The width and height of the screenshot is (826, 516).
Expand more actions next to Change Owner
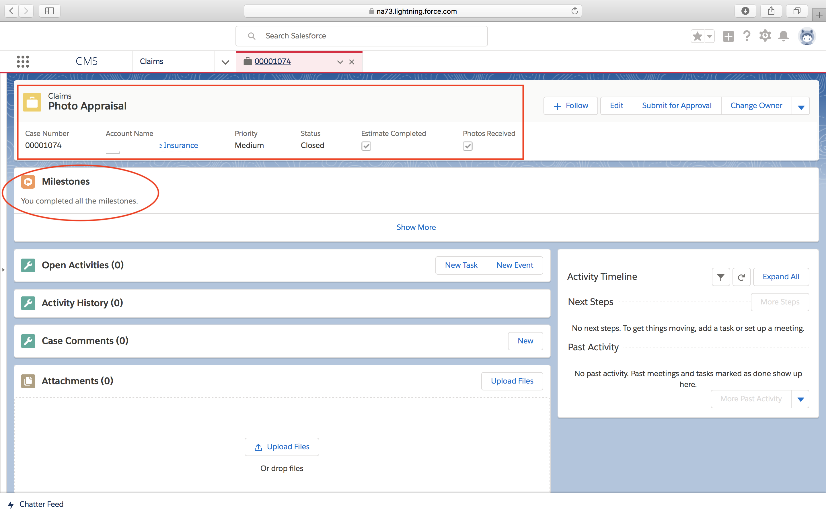point(801,106)
